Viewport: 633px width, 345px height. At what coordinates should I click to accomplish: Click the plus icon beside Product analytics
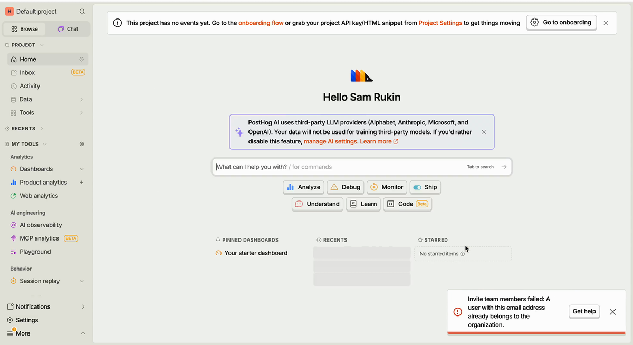(x=81, y=183)
